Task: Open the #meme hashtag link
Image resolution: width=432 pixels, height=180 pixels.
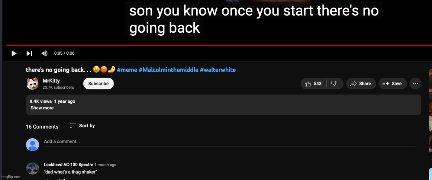Action: 127,70
